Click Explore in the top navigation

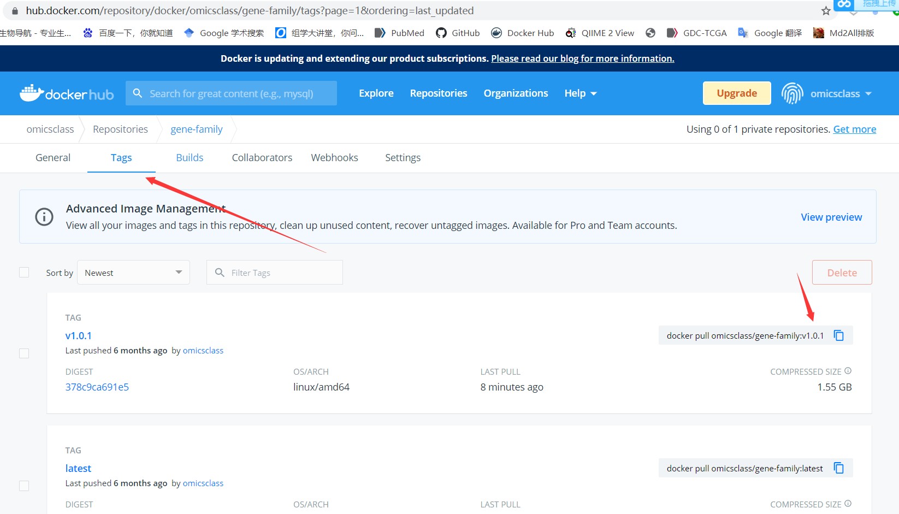coord(376,93)
